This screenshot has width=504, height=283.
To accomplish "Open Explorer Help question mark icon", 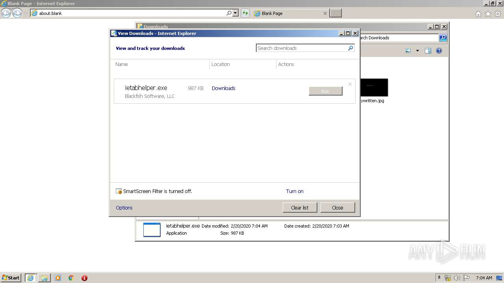I will coord(439,51).
